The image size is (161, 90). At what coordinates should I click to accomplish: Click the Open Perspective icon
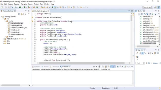click(155, 7)
